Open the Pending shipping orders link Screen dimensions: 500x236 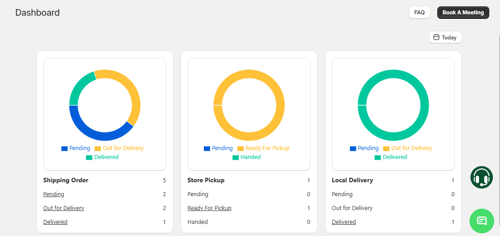point(54,194)
